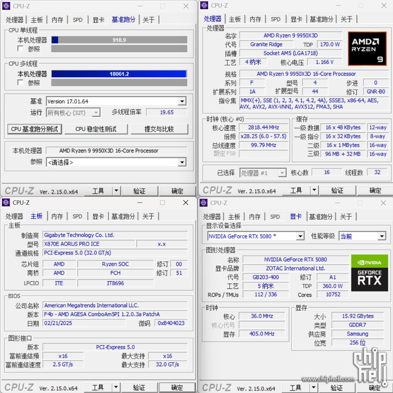Open the 关于 tab in the mainboard window
Viewport: 393px width, 393px height.
click(x=148, y=216)
